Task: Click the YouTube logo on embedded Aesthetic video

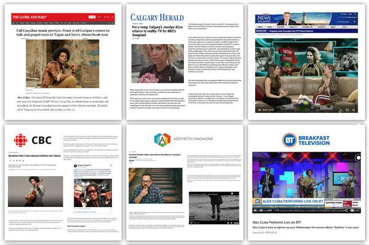Action: pos(236,223)
